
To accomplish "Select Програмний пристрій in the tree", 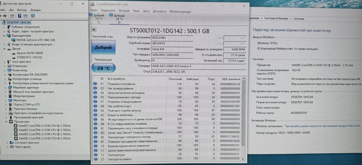I will tap(28, 117).
